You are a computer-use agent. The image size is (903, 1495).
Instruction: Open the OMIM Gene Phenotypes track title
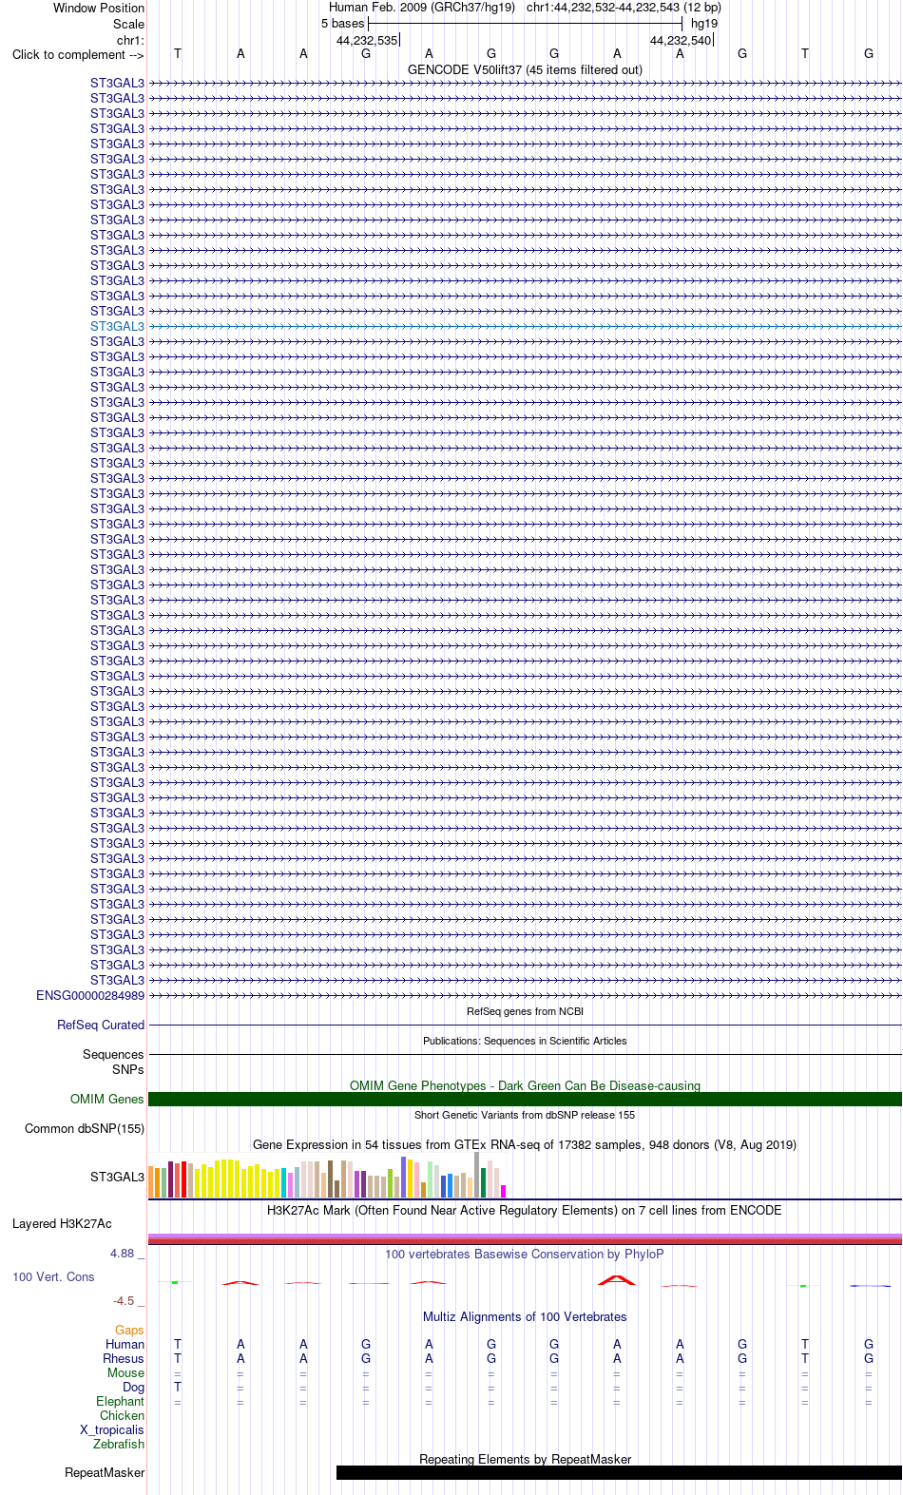[525, 1085]
